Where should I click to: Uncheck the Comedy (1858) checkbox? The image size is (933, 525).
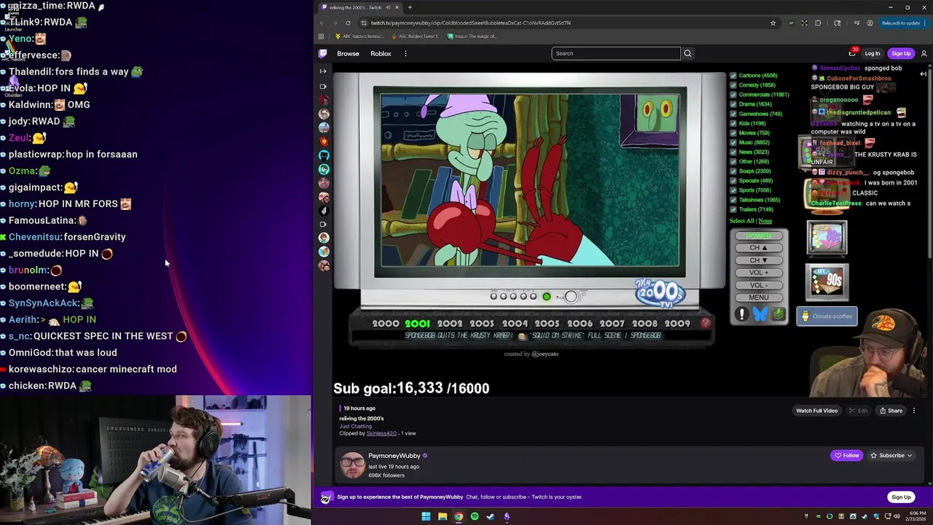733,85
